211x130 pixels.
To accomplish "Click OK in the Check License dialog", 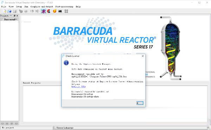I will (140, 103).
